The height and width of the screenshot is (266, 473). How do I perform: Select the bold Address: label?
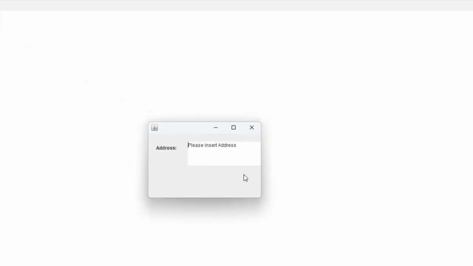click(x=166, y=148)
